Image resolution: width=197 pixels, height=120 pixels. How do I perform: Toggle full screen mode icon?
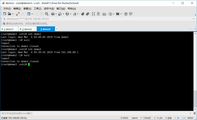point(93,14)
